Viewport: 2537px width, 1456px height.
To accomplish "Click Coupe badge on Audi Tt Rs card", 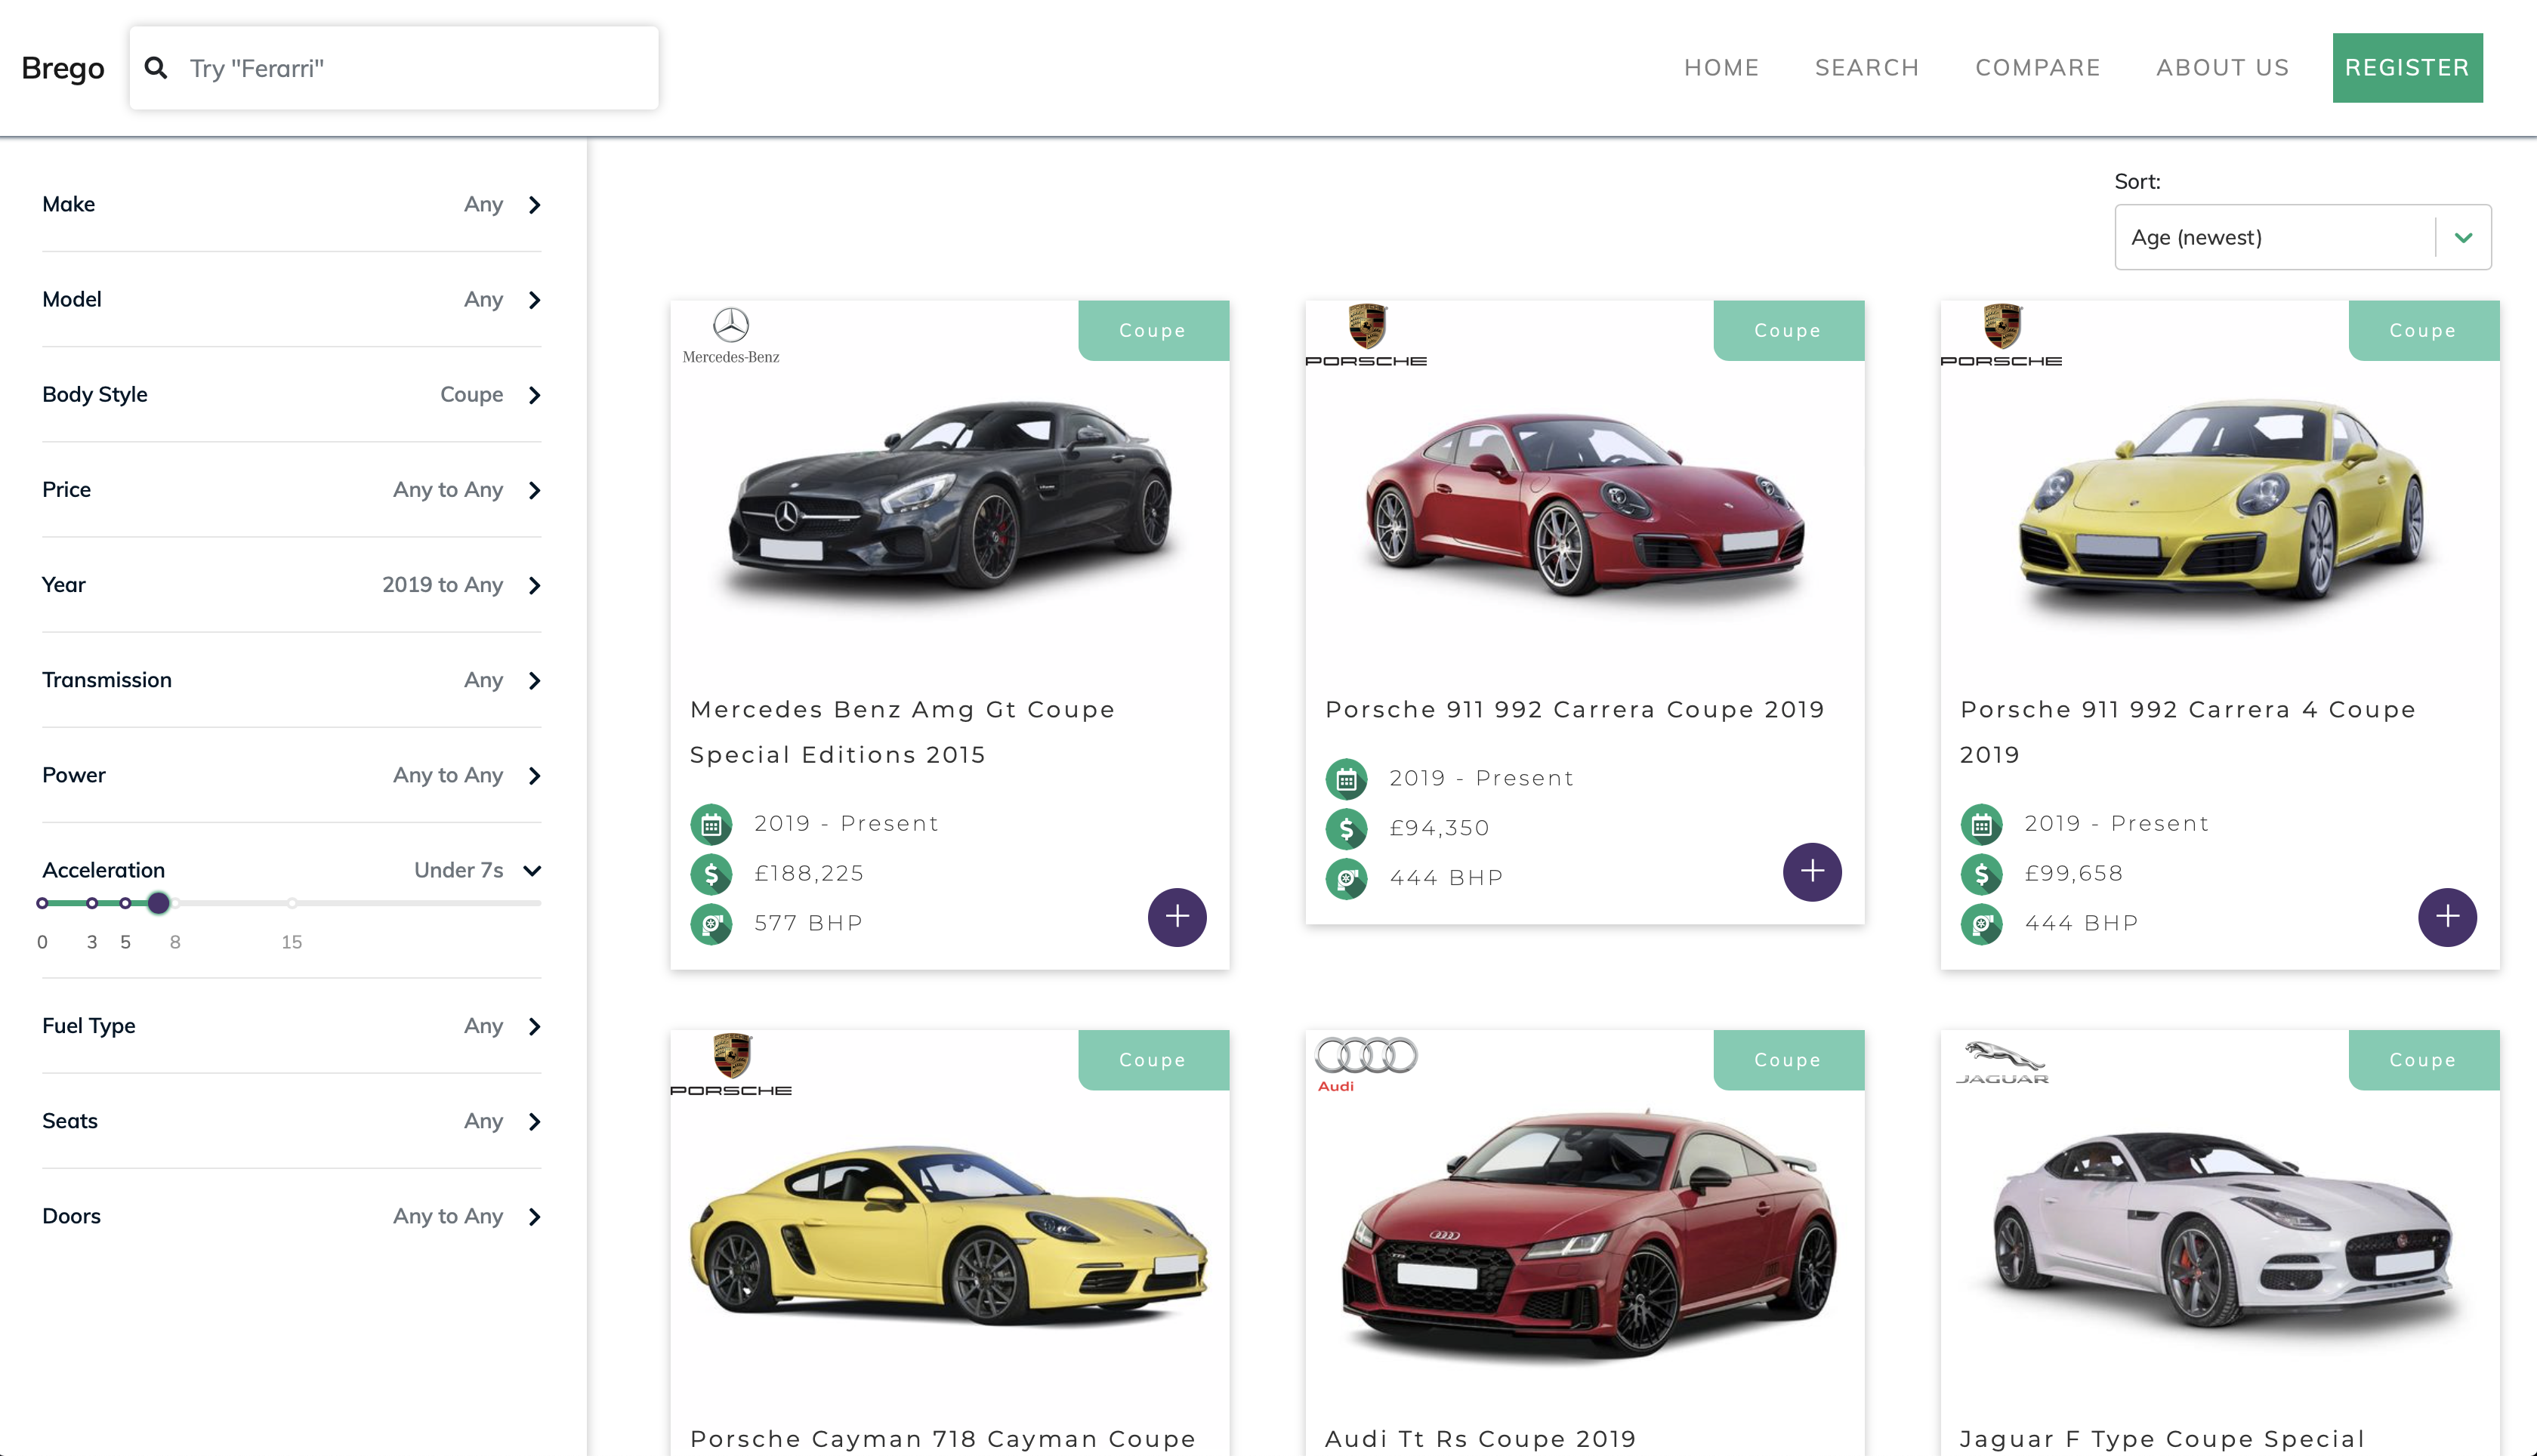I will click(x=1788, y=1060).
